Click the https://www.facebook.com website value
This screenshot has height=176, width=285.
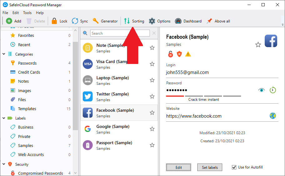(194, 116)
